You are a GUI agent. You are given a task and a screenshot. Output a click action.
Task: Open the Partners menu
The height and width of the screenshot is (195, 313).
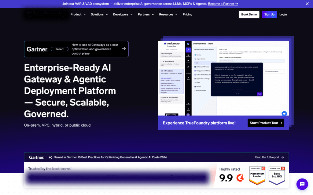(144, 14)
